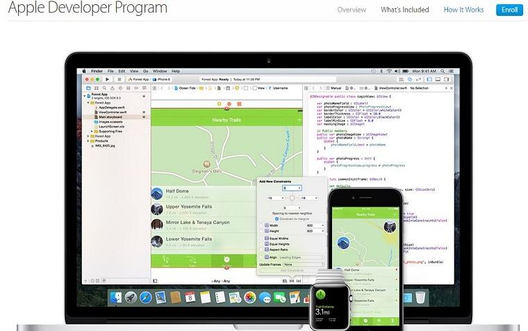Click Manual in the assistant jump bar
This screenshot has height=331, width=528.
[x=333, y=88]
